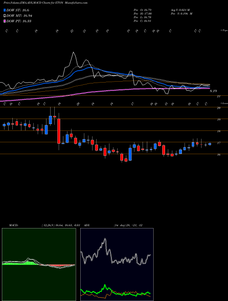Select the 'DOW MT: 16.94' legend label
228x301 pixels.
[19, 16]
